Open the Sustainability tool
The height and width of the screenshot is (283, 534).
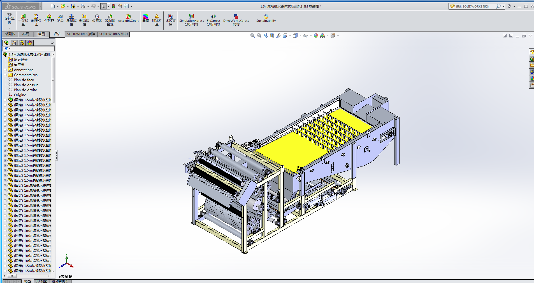266,18
